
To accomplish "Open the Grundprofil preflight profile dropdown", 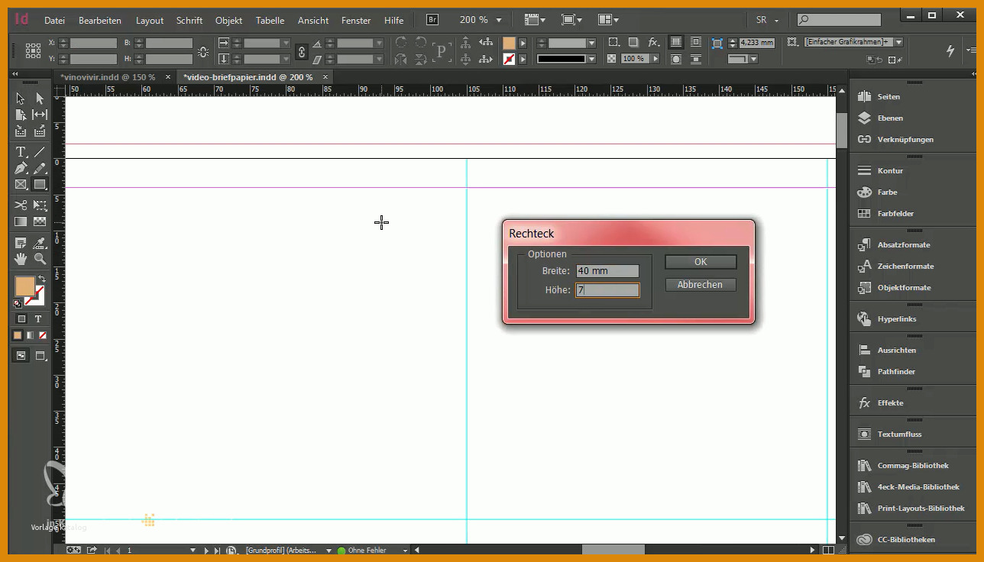I will (329, 551).
